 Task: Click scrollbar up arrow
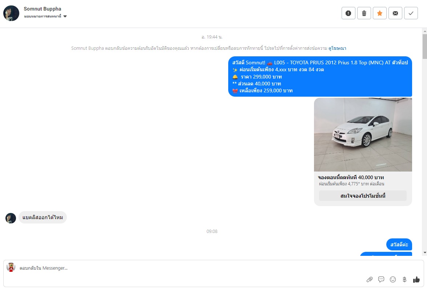[424, 31]
